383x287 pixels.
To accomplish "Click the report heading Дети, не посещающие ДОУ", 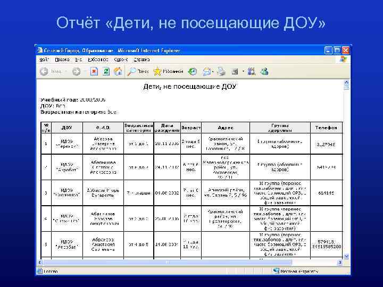I will pos(189,87).
